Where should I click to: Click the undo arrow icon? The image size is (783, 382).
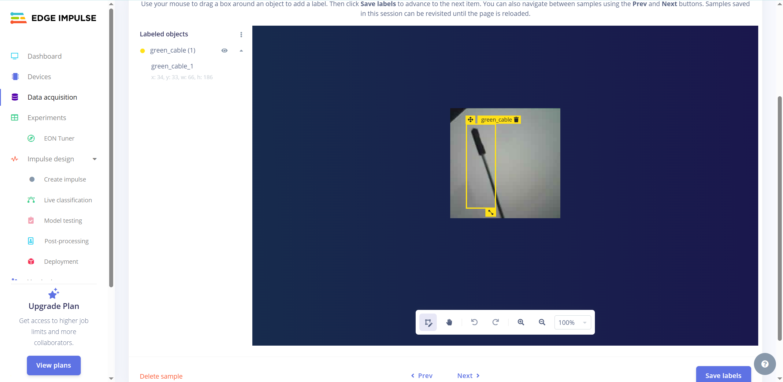coord(474,322)
